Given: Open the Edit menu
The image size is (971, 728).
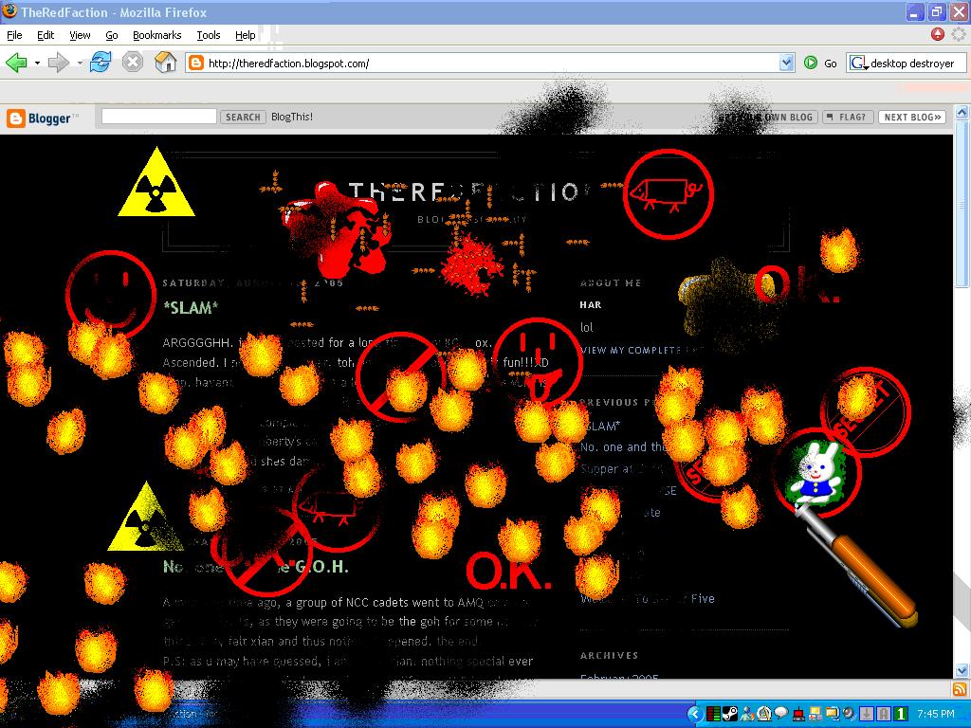Looking at the screenshot, I should (x=46, y=35).
